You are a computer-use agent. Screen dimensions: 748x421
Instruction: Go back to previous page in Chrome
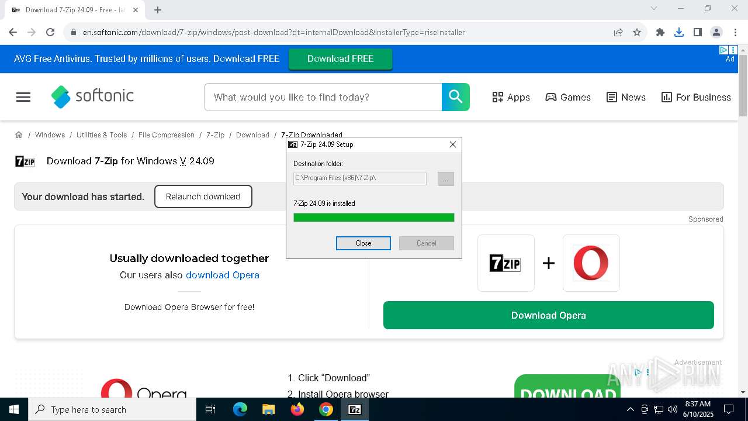[x=13, y=32]
